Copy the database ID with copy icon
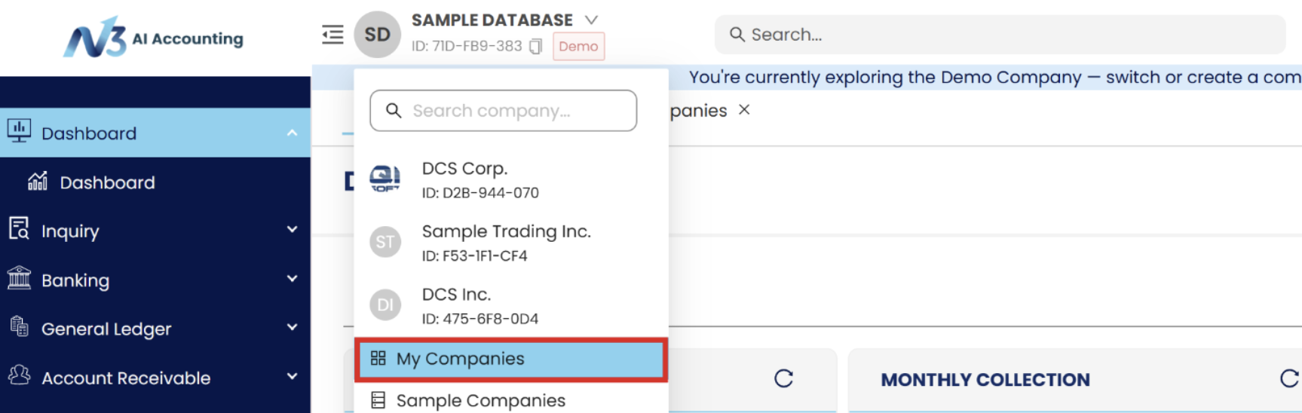Viewport: 1302px width, 413px height. click(535, 47)
